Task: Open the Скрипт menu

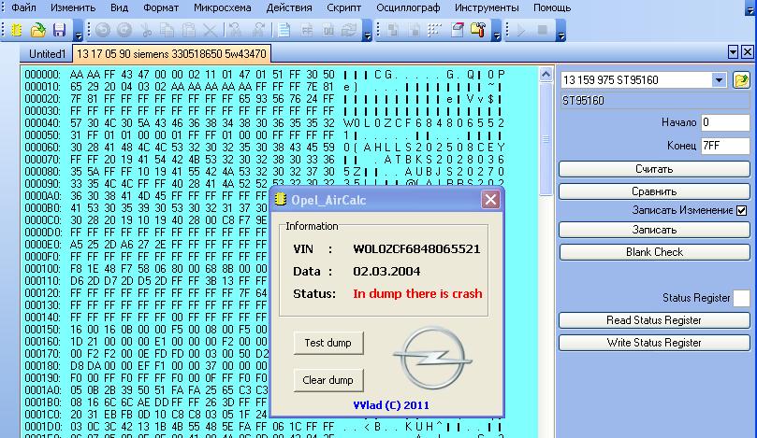Action: pos(343,7)
